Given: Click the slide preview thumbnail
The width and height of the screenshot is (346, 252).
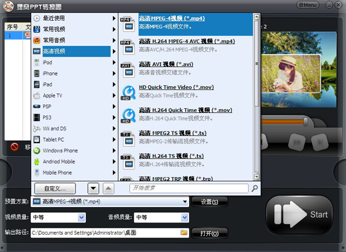Looking at the screenshot, I should (x=299, y=70).
